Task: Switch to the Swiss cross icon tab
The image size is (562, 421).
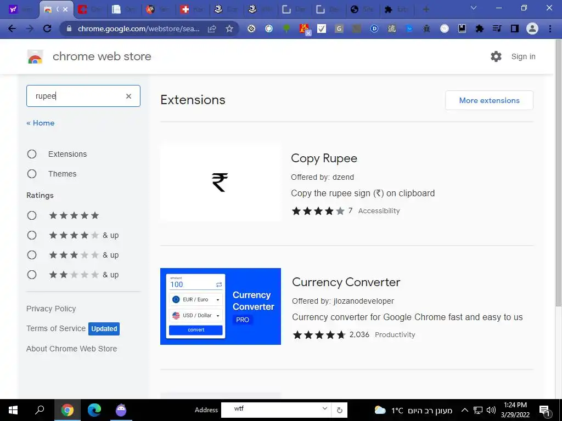Action: point(193,10)
